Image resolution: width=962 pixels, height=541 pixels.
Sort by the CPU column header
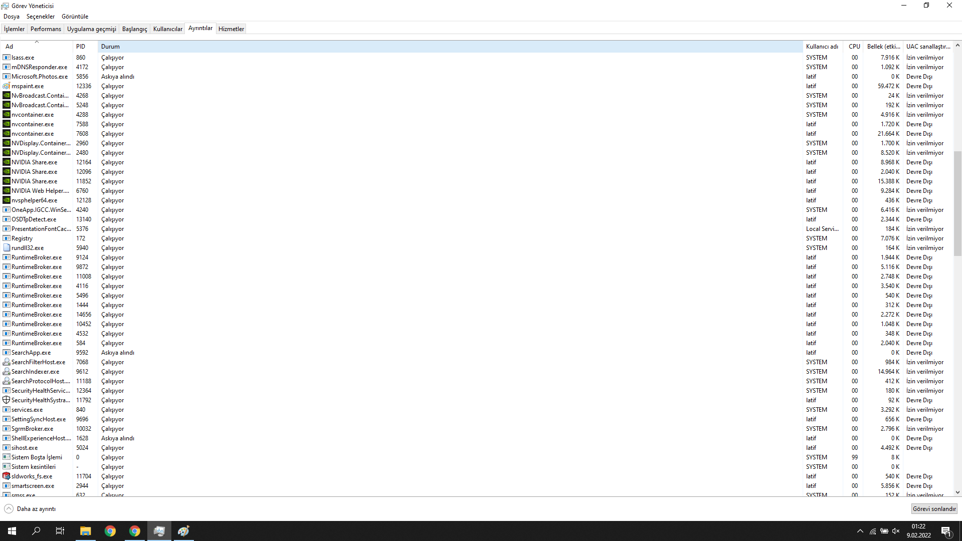(x=854, y=47)
